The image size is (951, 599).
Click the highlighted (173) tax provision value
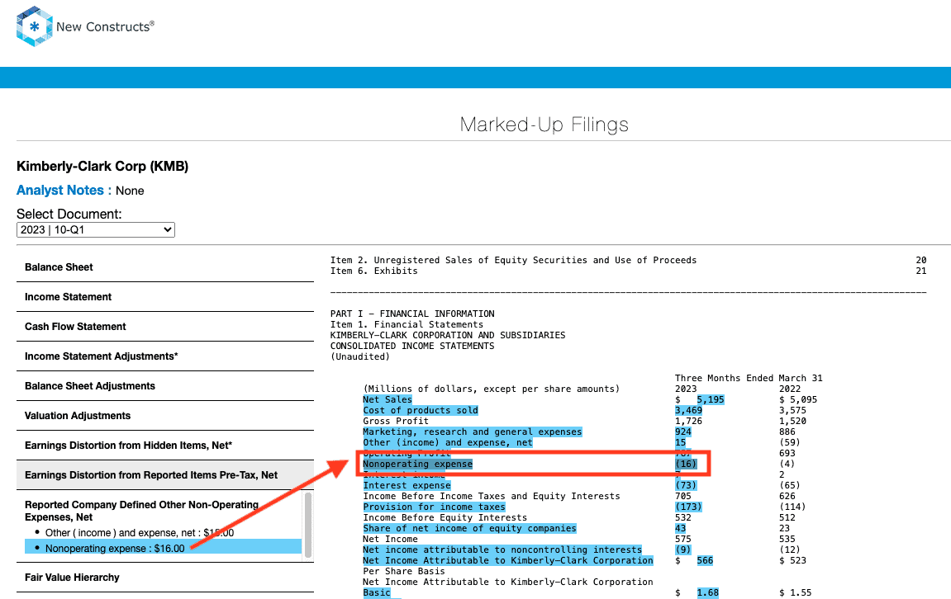688,507
